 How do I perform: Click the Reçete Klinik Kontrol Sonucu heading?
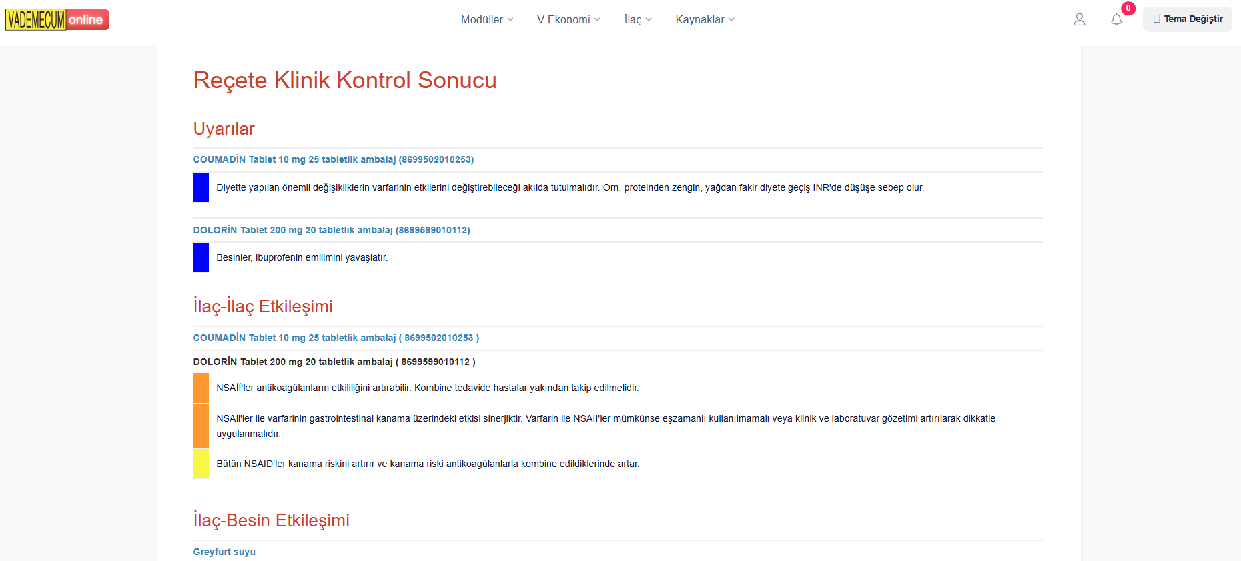coord(345,80)
